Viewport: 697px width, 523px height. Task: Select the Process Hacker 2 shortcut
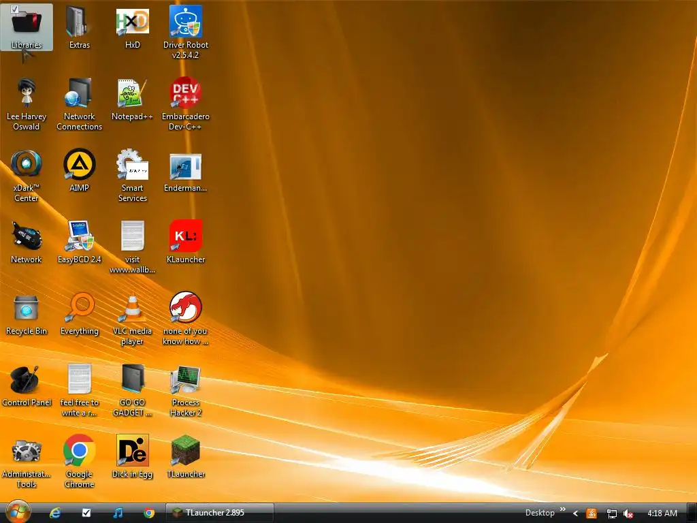pos(186,390)
